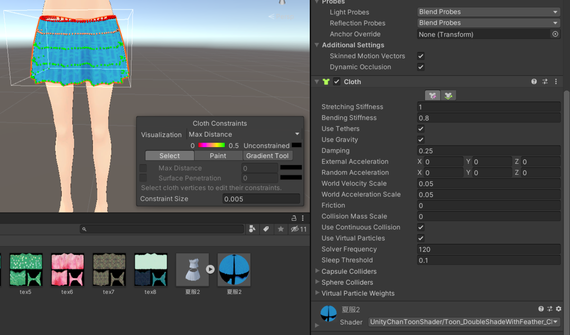This screenshot has height=335, width=570.
Task: Click the Solver Frequency field
Action: [x=489, y=249]
